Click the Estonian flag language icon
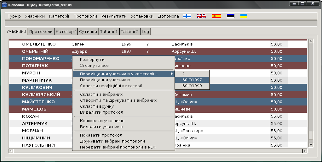This screenshot has height=162, width=322. tap(231, 16)
